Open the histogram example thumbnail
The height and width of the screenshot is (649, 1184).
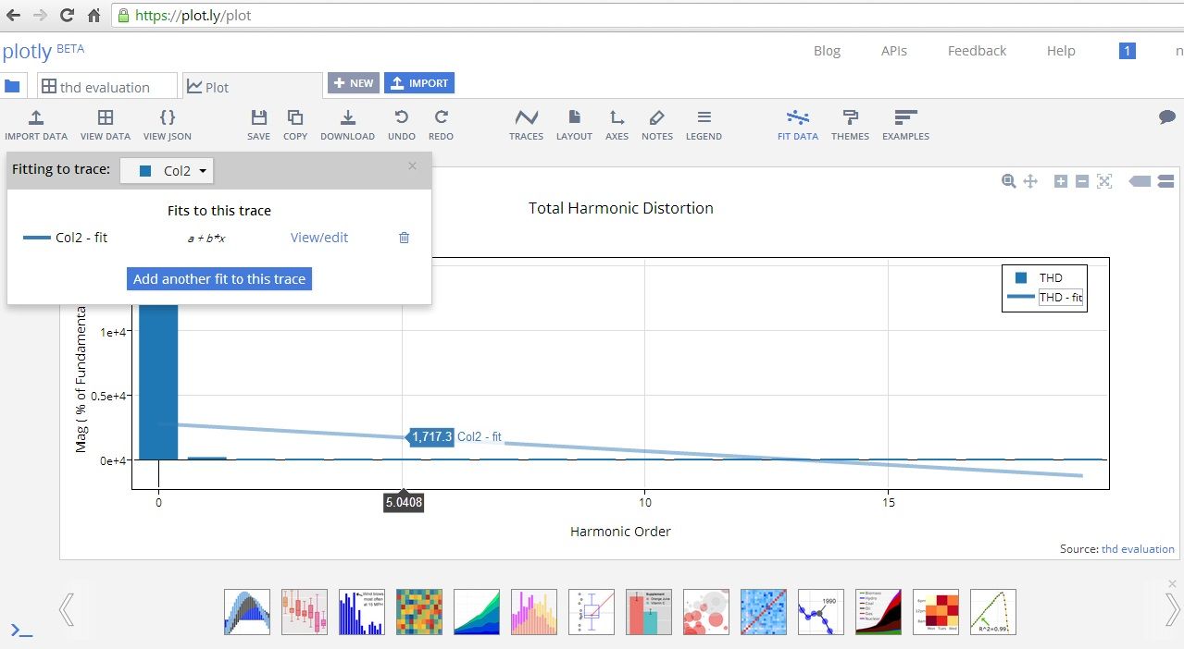(x=361, y=611)
